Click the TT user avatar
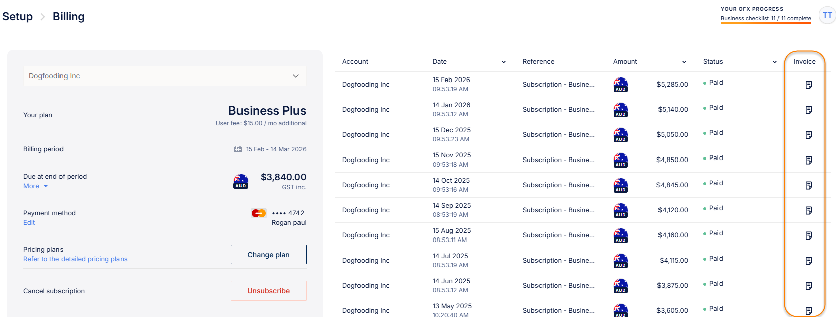The height and width of the screenshot is (317, 839). pos(827,15)
